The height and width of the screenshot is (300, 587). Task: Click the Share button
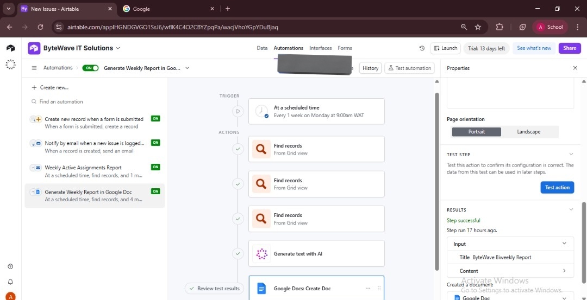pos(570,48)
